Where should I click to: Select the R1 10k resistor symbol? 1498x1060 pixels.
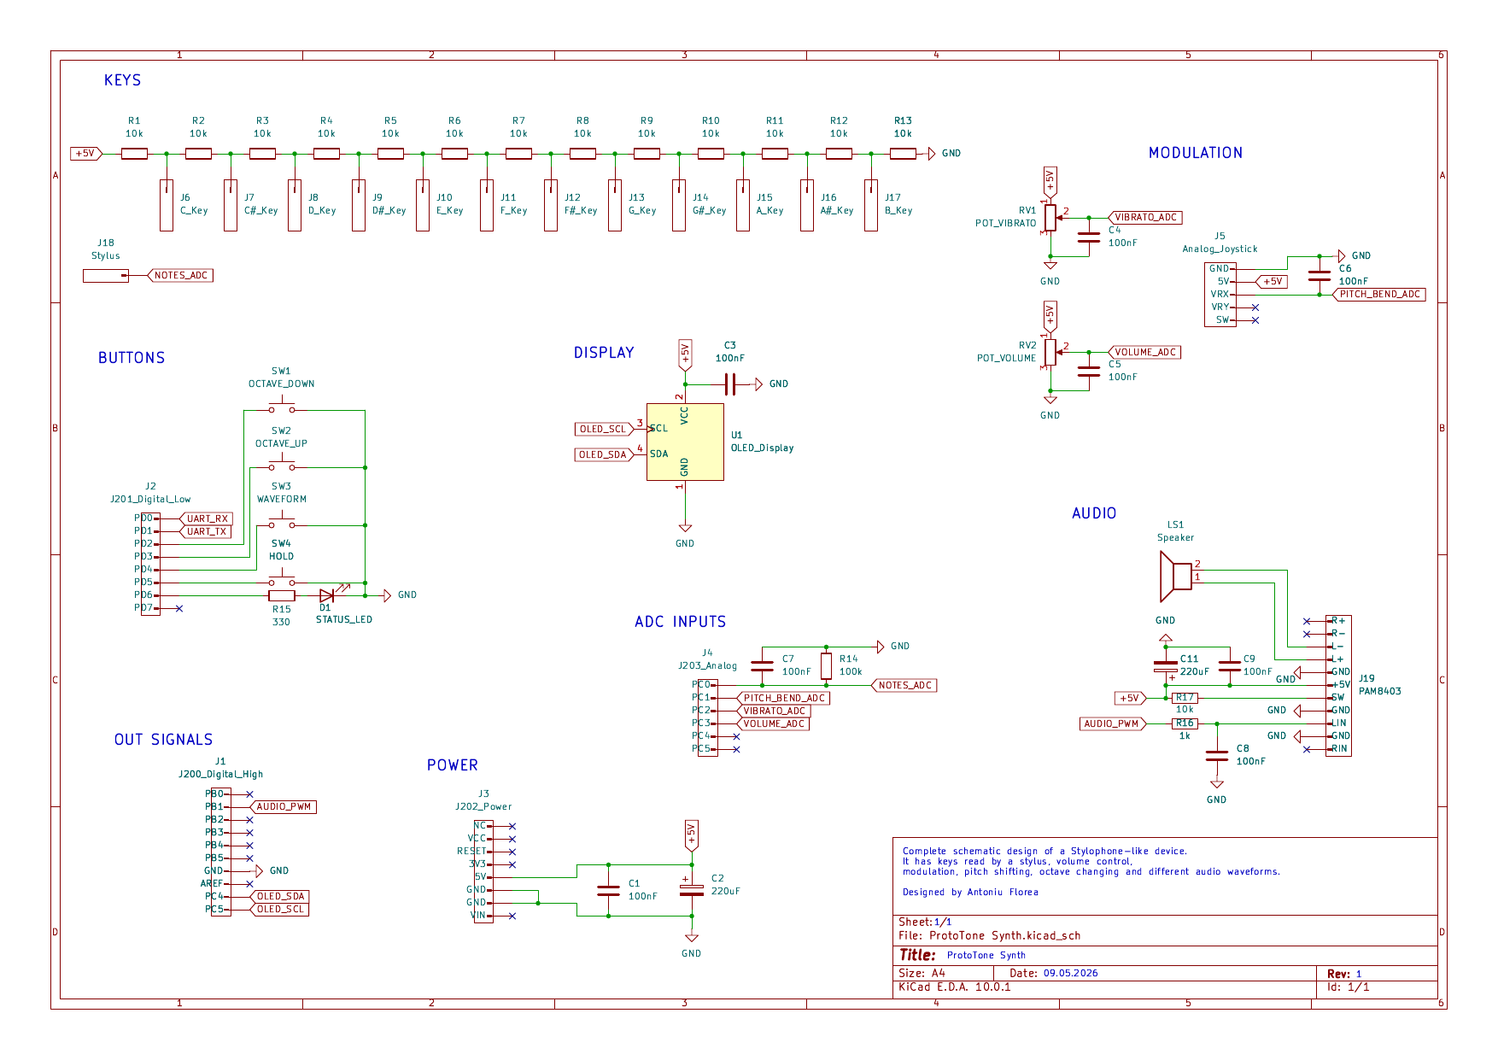134,154
